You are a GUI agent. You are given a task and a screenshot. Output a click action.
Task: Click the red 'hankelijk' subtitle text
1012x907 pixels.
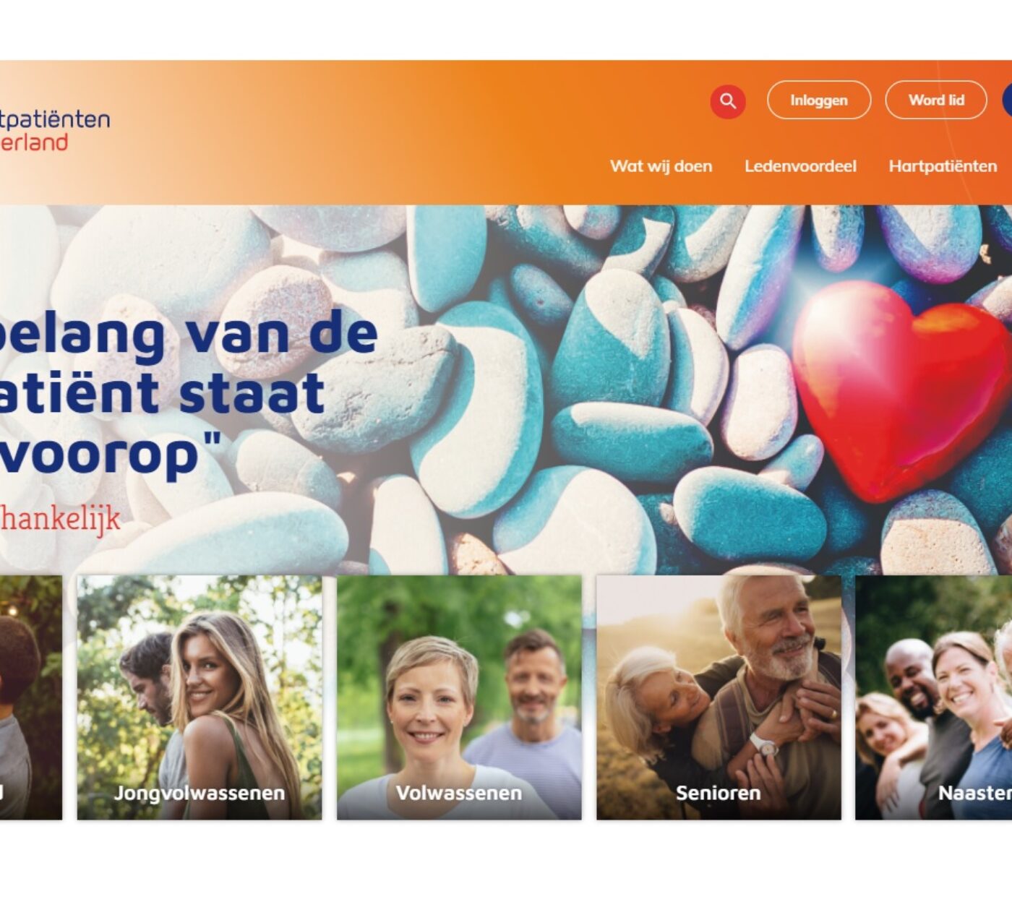(x=60, y=518)
